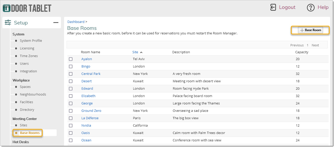Open the Ground Zero room link
The image size is (335, 148).
(x=91, y=111)
